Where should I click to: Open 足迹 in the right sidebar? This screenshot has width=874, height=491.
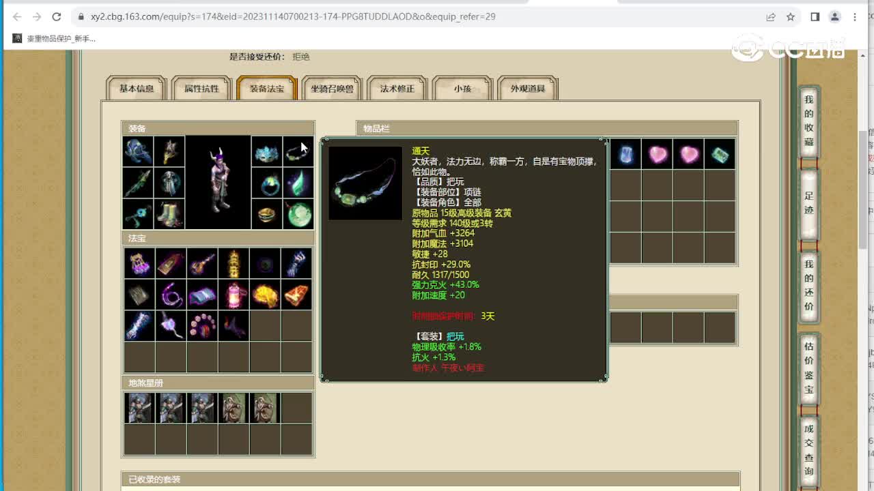809,203
